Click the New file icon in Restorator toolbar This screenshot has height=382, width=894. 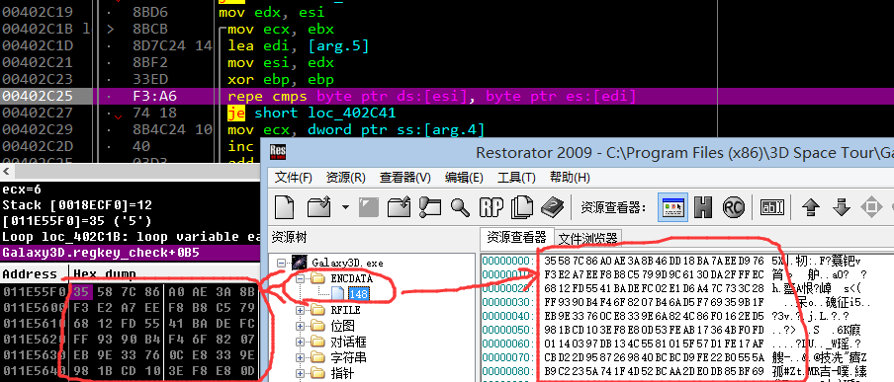click(285, 207)
